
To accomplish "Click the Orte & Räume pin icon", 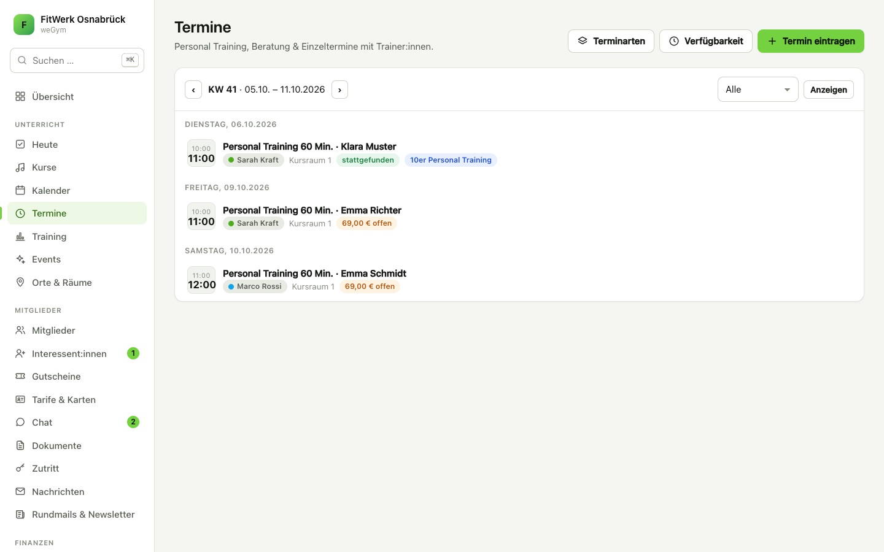I will pos(20,282).
